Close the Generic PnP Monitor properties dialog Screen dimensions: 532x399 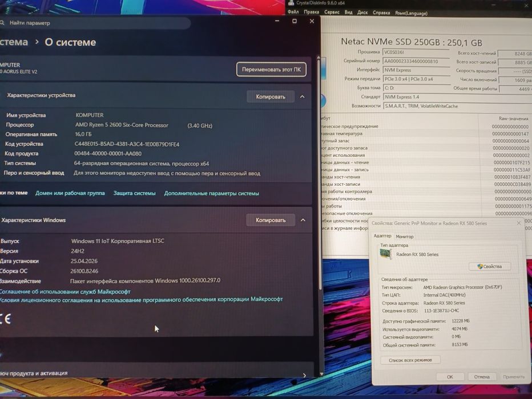click(519, 223)
